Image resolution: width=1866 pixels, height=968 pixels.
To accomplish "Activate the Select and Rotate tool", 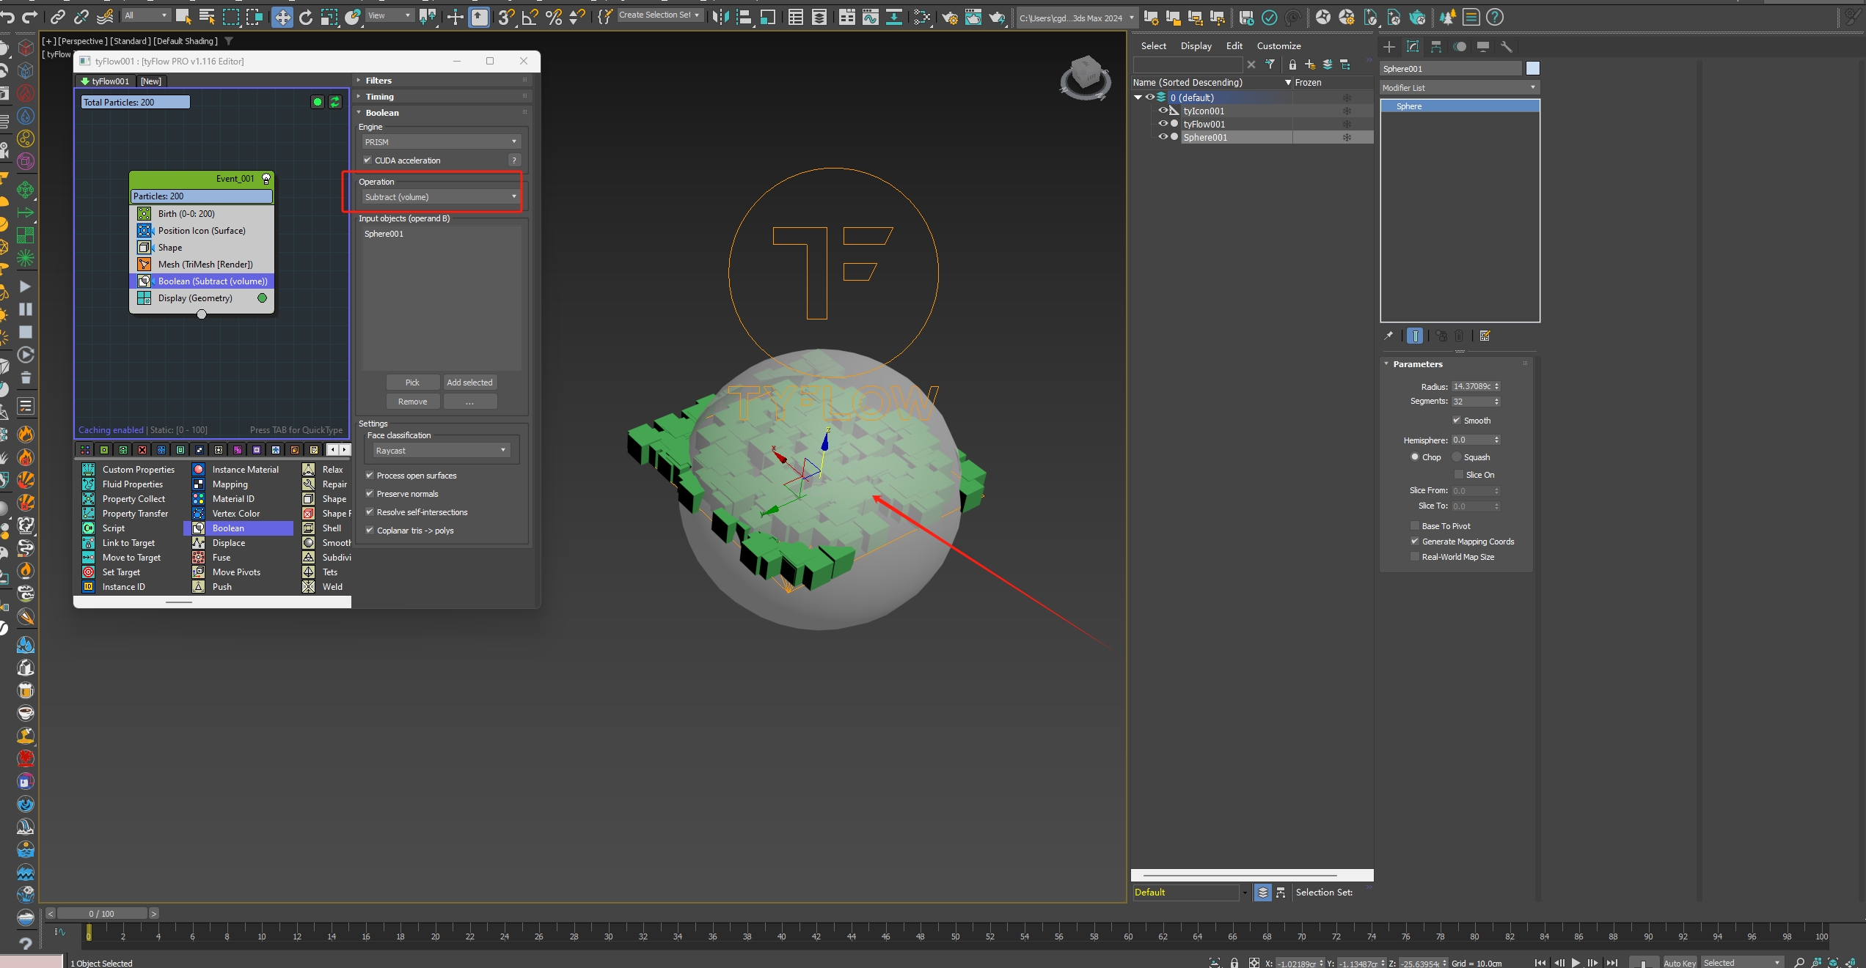I will click(306, 17).
